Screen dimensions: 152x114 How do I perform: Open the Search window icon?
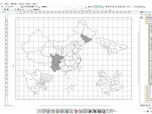[30, 7]
